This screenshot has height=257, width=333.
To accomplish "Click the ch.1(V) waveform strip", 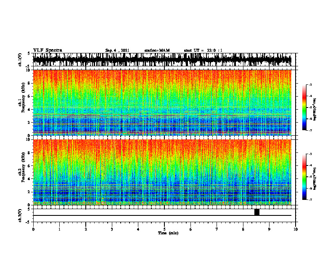I will (x=162, y=60).
